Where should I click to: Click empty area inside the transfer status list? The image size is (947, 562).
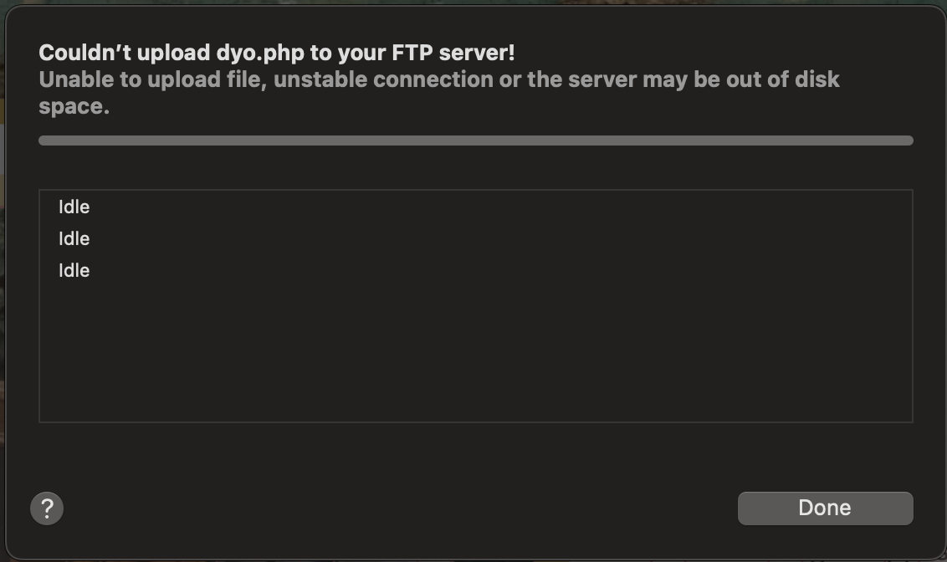475,351
